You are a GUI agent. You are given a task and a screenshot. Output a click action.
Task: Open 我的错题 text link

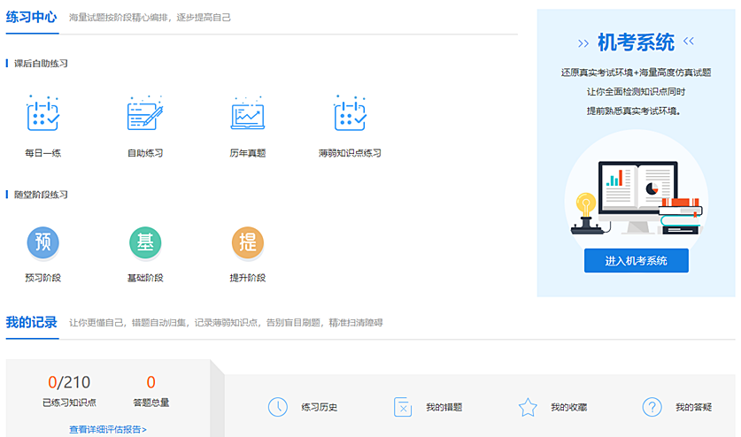pyautogui.click(x=444, y=407)
